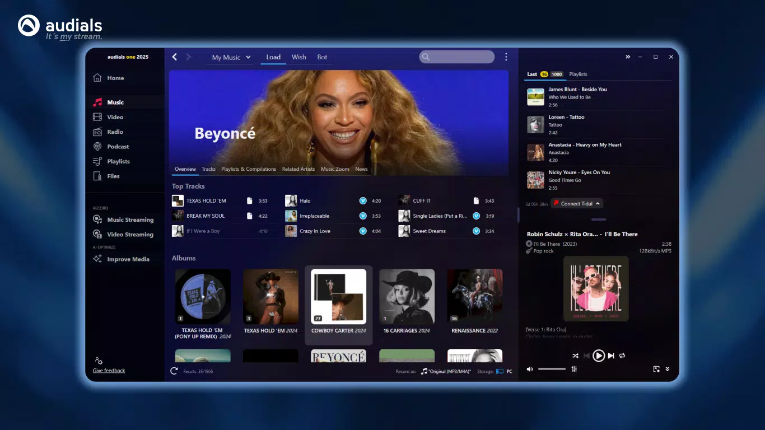Select the track If I Were a Boy
The width and height of the screenshot is (765, 430).
tap(203, 231)
